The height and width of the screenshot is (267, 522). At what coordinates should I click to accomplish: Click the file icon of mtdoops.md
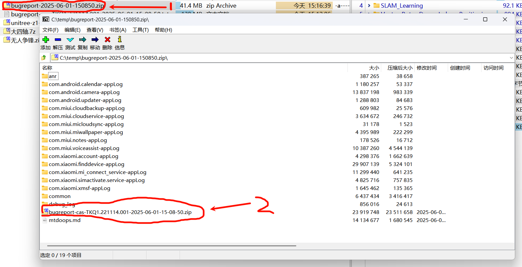[x=45, y=220]
